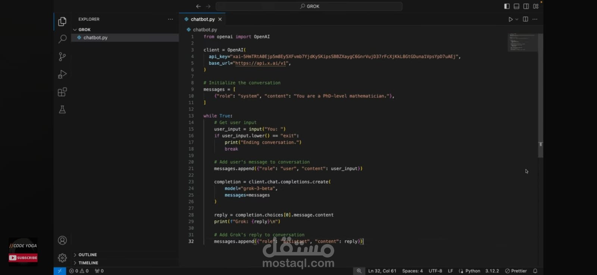597x275 pixels.
Task: Select the Python 3.12.2 interpreter
Action: coord(492,271)
